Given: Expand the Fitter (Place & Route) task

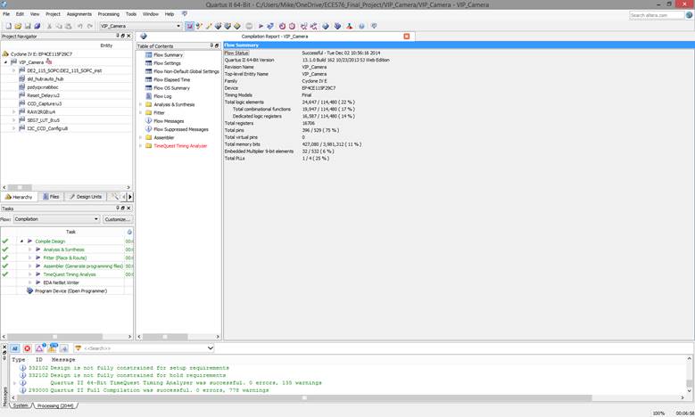Looking at the screenshot, I should (x=29, y=258).
